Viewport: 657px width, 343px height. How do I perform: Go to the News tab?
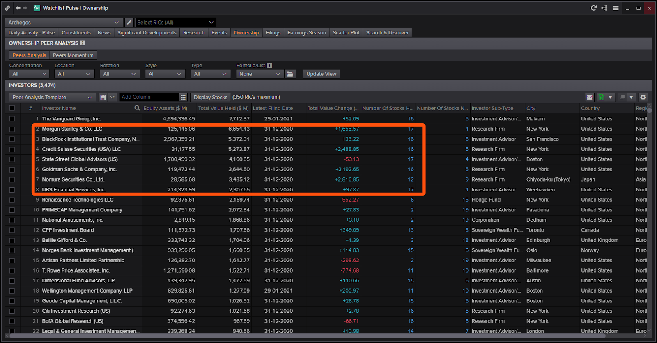(104, 33)
